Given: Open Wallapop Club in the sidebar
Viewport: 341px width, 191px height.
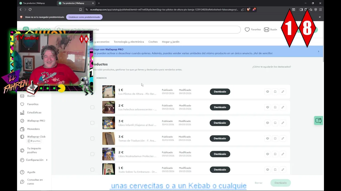Looking at the screenshot, I should coord(33,137).
